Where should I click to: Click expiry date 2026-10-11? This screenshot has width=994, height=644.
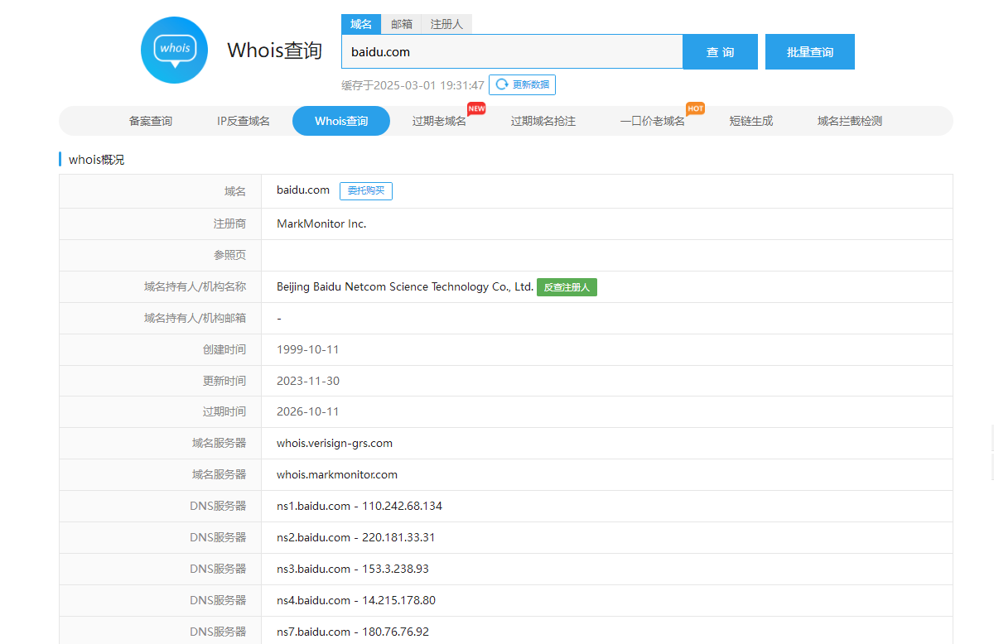click(x=308, y=411)
